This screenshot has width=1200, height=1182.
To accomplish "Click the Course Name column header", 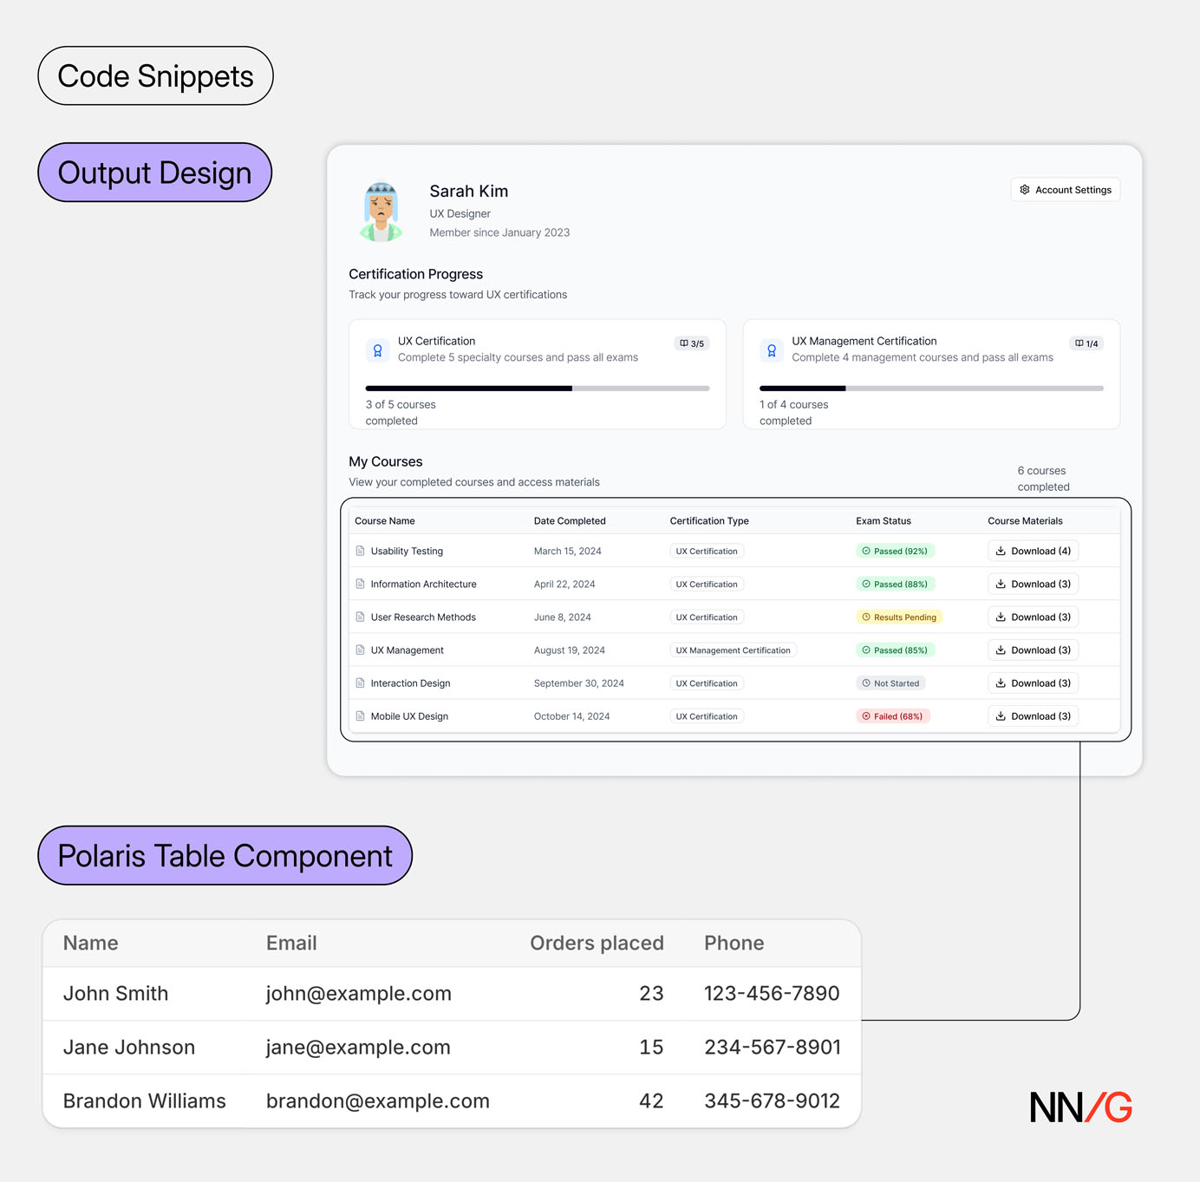I will tap(384, 520).
